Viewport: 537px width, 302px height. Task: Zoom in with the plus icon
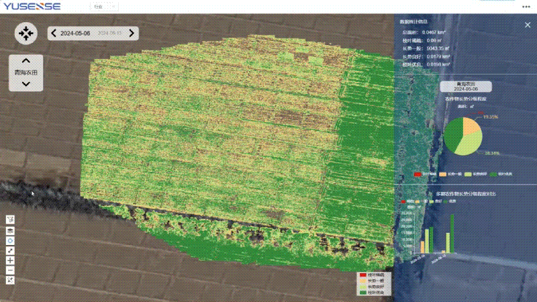(x=10, y=260)
